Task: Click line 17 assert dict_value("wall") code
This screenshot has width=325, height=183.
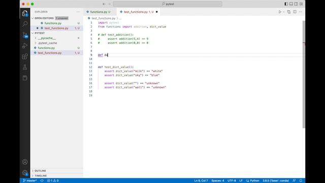Action: coord(135,87)
